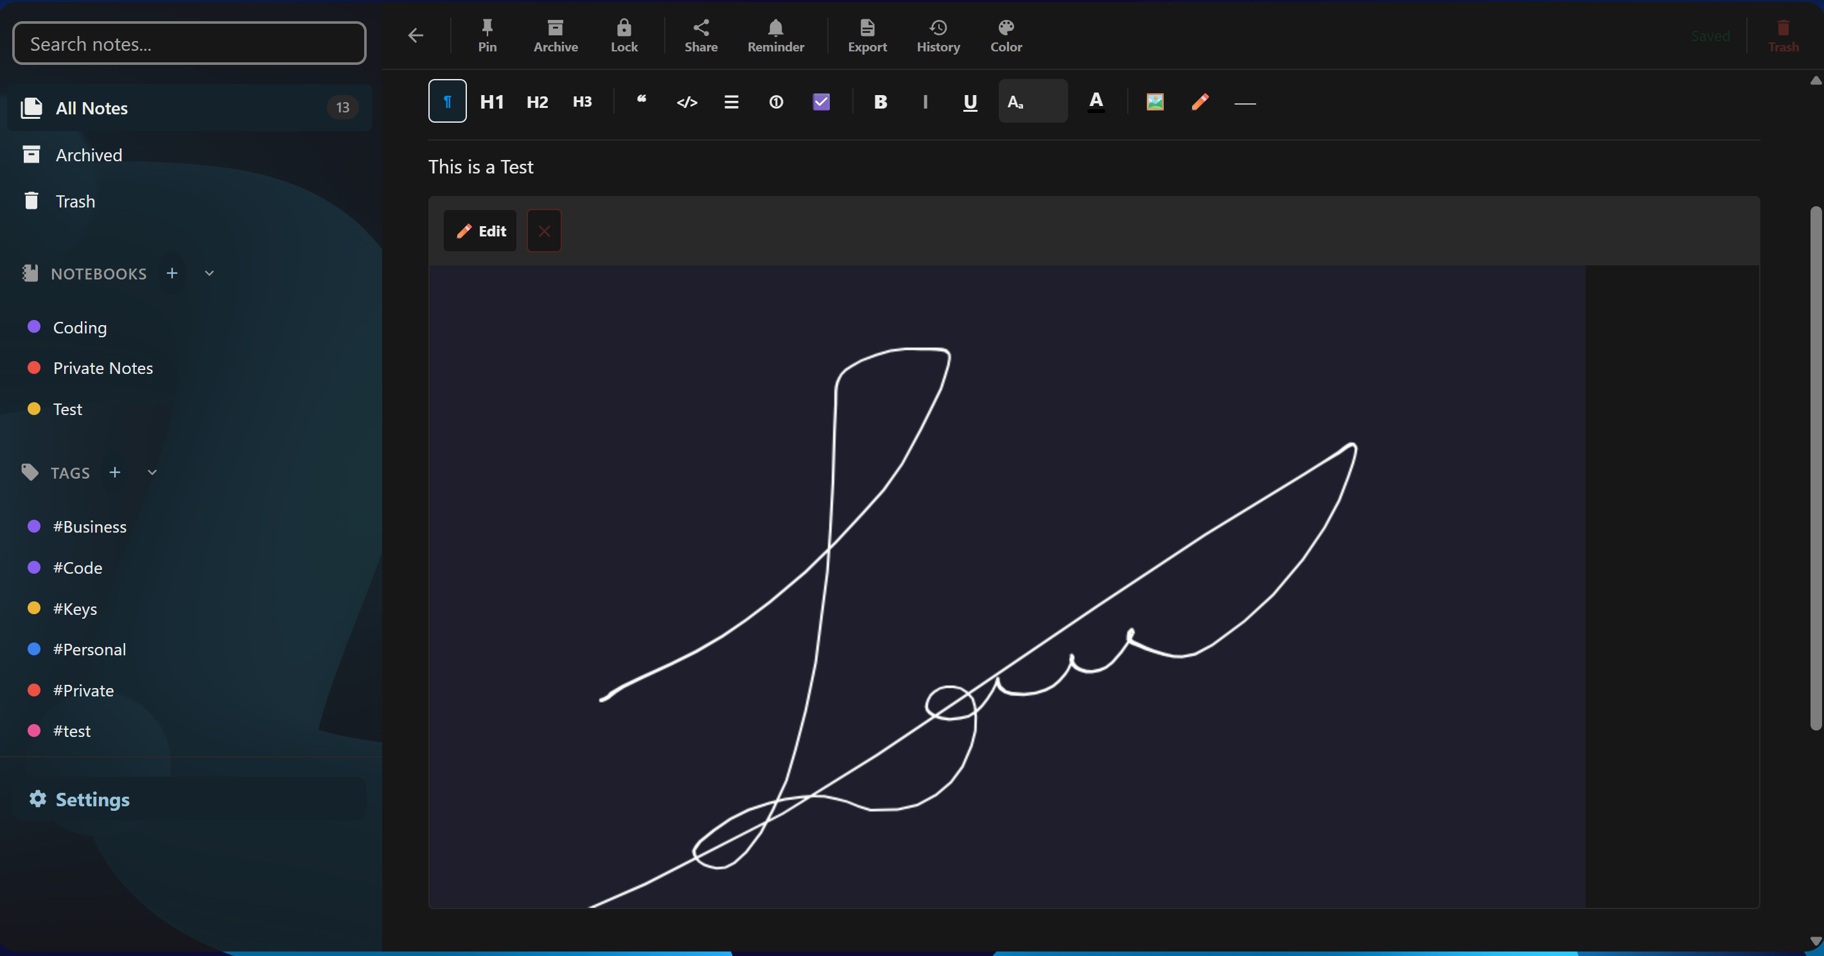The width and height of the screenshot is (1824, 956).
Task: Lock the note
Action: click(x=624, y=35)
